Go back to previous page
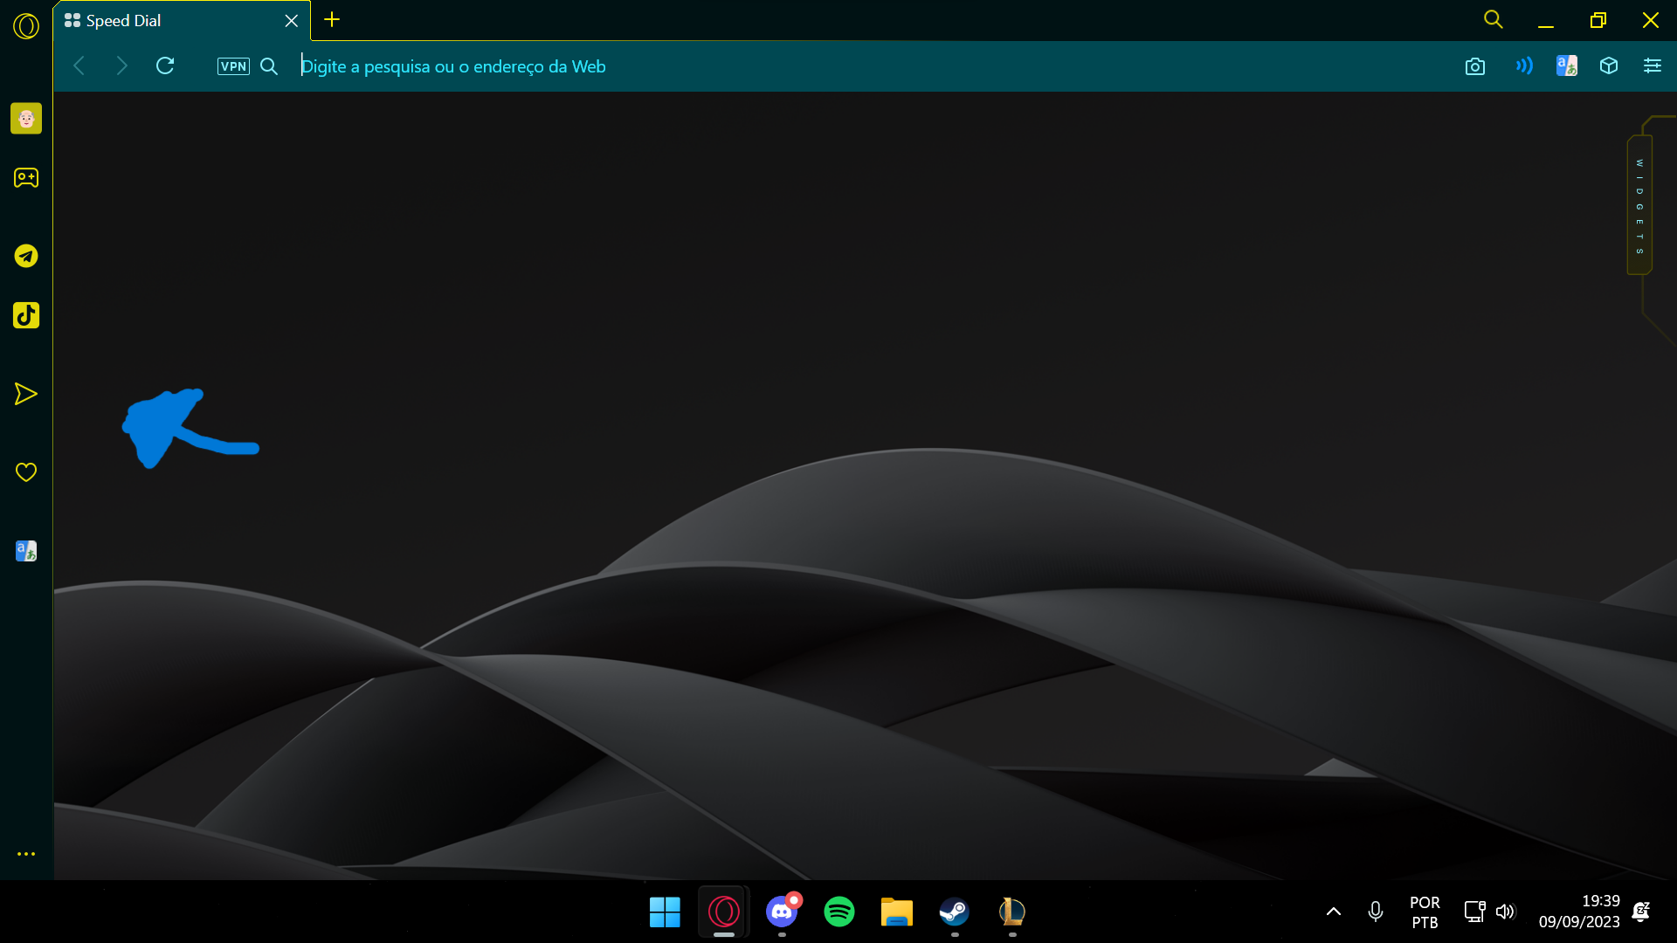The width and height of the screenshot is (1677, 943). 79,66
